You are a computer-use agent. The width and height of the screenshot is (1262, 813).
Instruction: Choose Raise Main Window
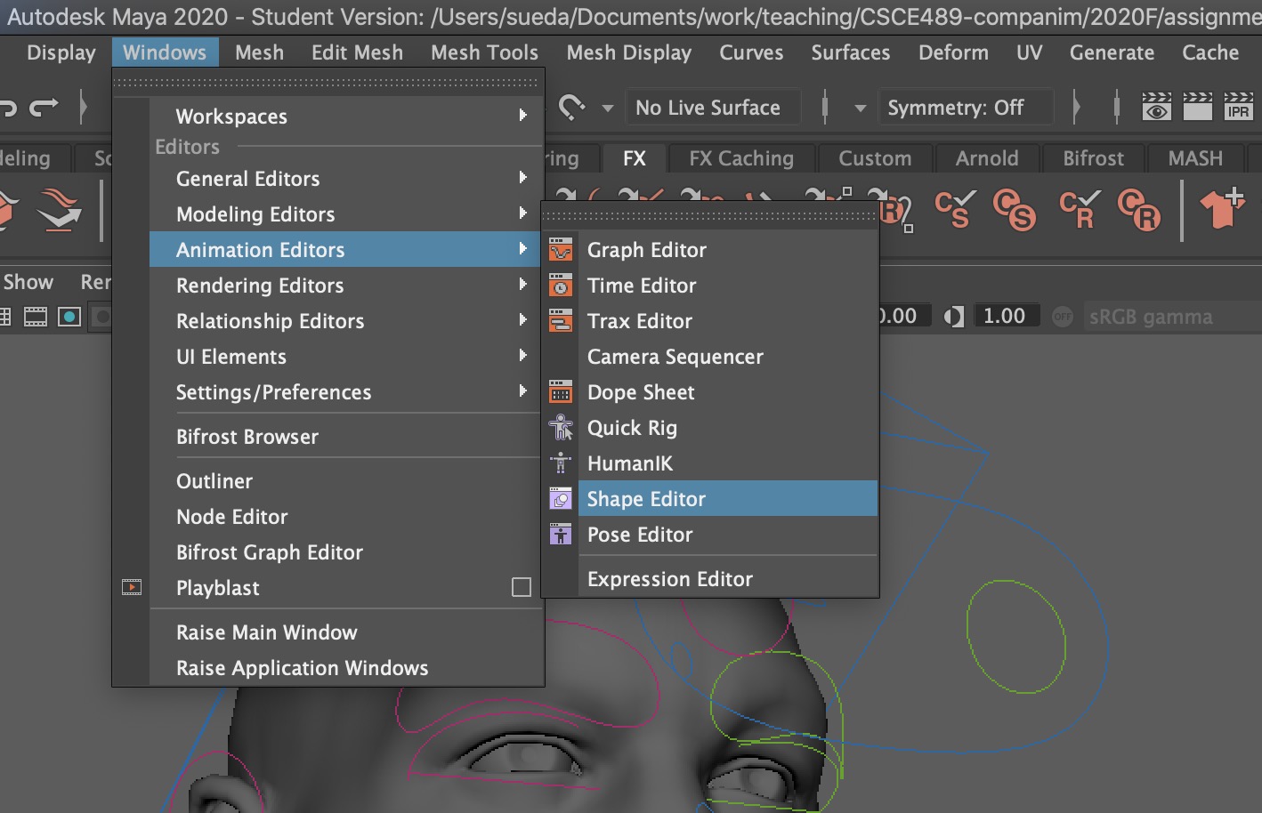tap(346, 632)
